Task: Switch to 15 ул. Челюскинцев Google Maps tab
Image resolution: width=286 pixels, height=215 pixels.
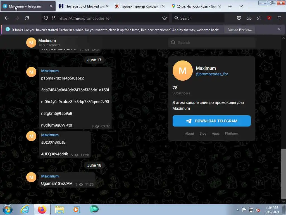Action: 196,6
